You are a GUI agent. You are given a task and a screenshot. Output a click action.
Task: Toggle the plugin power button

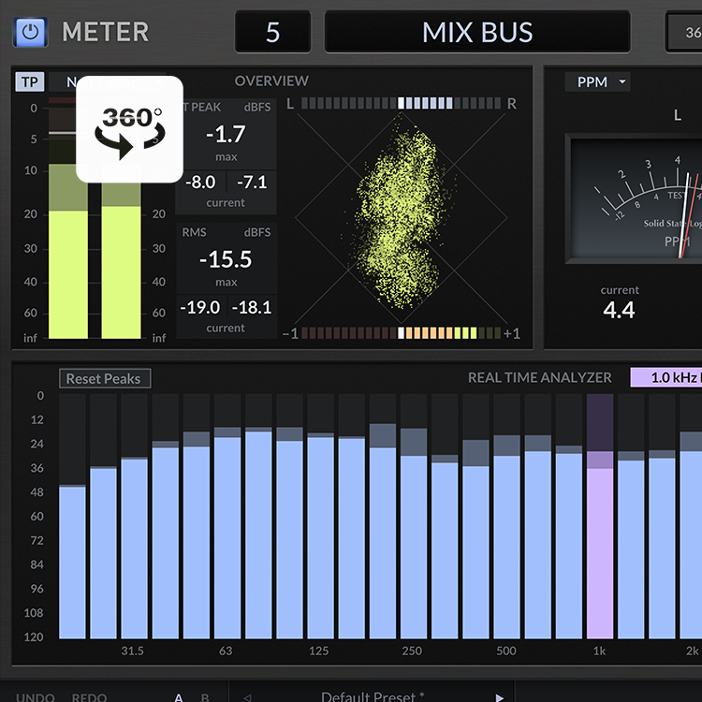coord(30,32)
